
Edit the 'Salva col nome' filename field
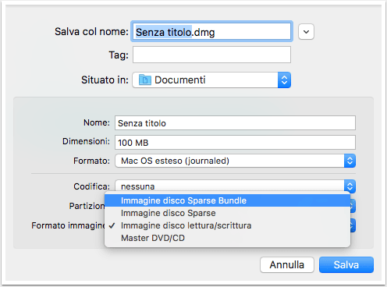[x=211, y=32]
